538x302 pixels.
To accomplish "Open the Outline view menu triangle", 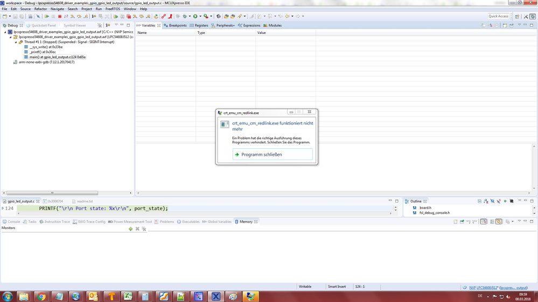I will (520, 201).
